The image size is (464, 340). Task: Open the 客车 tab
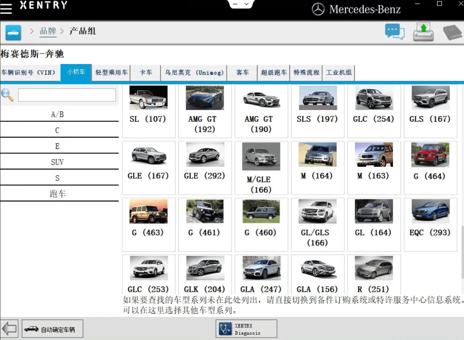[242, 73]
